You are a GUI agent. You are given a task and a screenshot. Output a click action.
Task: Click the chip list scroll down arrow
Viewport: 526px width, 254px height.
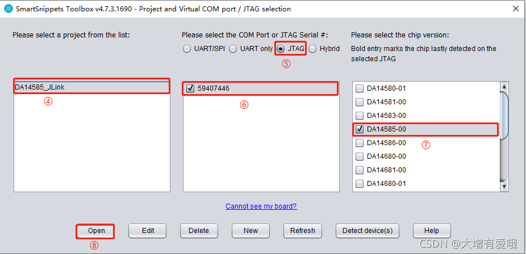504,187
